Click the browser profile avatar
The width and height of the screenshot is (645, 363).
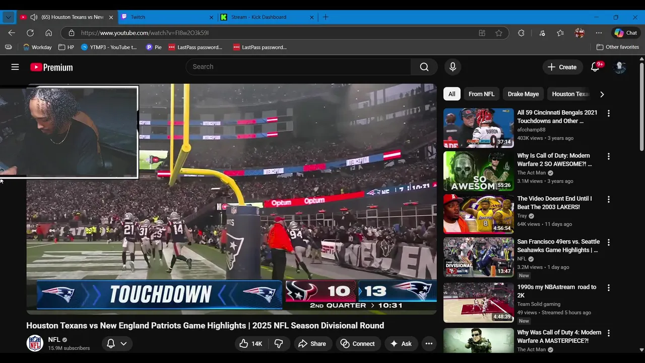pos(579,33)
